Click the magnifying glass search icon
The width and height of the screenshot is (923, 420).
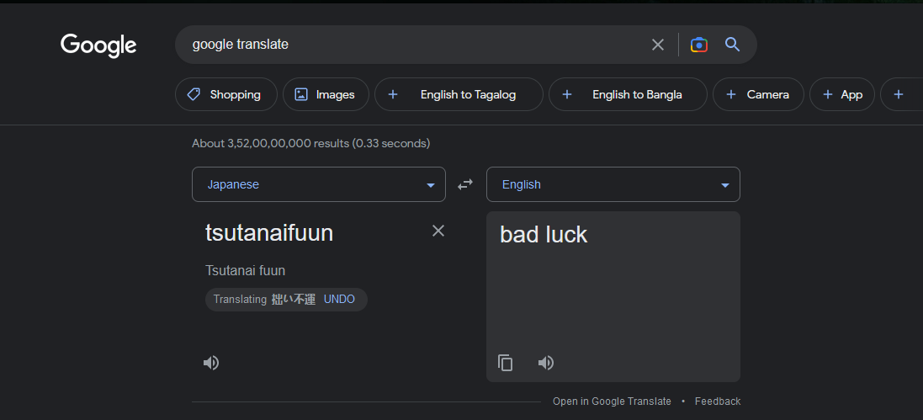click(x=732, y=45)
